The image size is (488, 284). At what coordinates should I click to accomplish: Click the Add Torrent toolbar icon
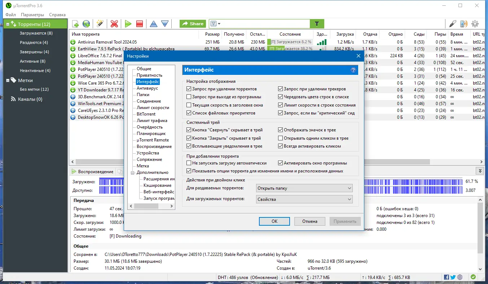pyautogui.click(x=75, y=24)
